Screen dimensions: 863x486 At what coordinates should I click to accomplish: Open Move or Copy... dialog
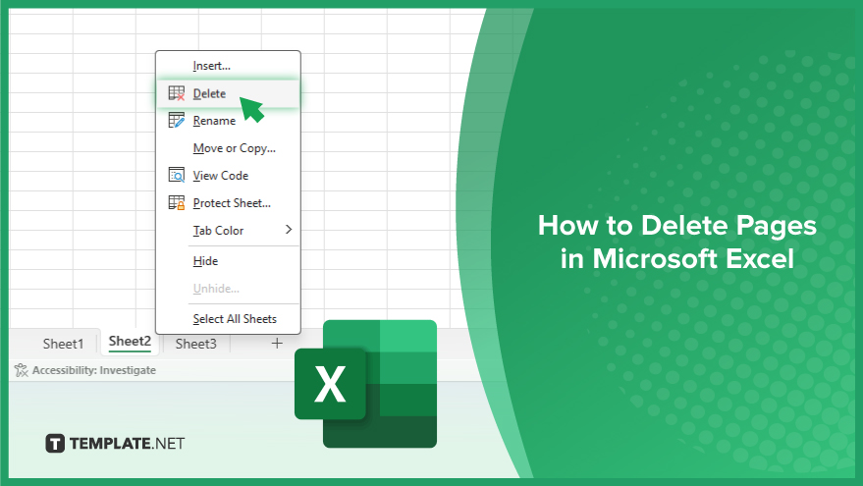pyautogui.click(x=228, y=148)
